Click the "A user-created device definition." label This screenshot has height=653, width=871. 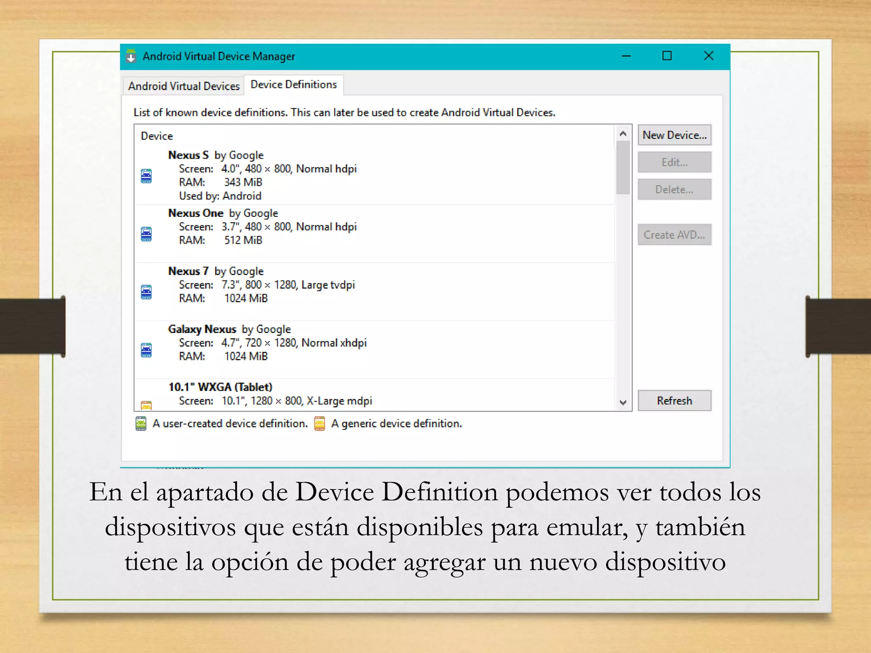(x=230, y=423)
